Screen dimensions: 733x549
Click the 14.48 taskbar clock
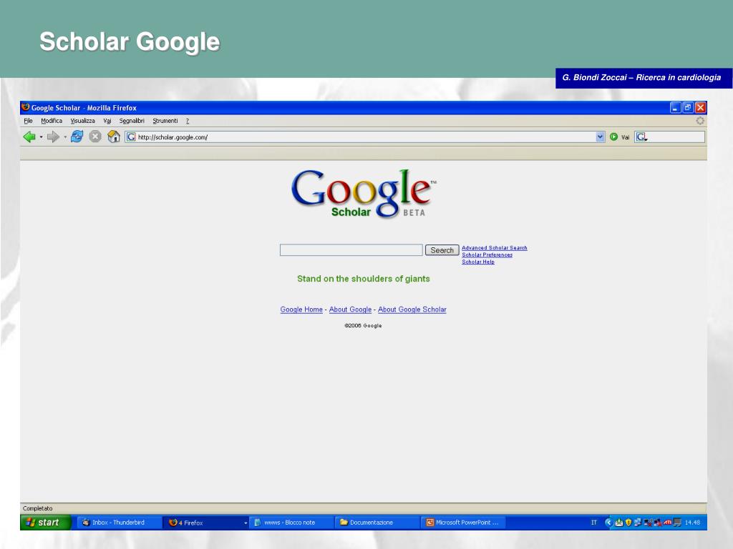point(692,523)
